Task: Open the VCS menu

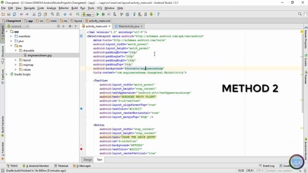Action: (x=100, y=8)
